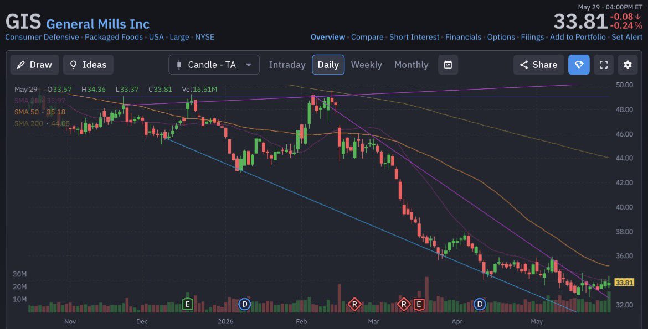
Task: Click the 50.00 price axis label
Action: point(624,85)
